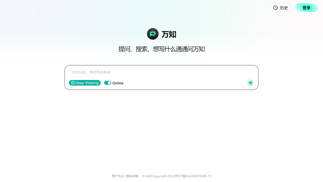Click the atom icon in Deep thinking

73,83
